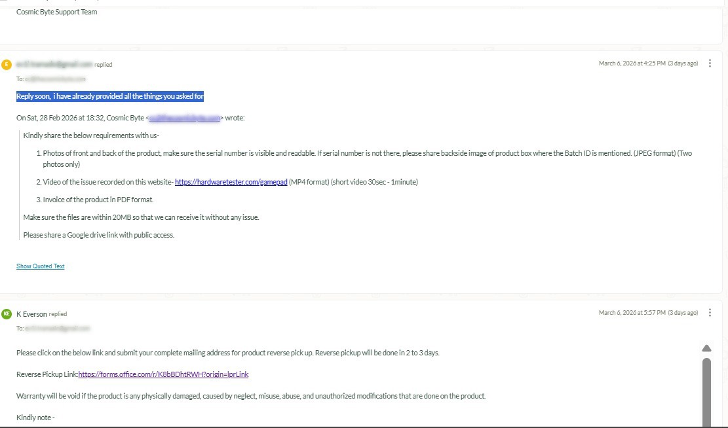Click 'Warranty will be void' paragraph
The width and height of the screenshot is (728, 428).
pos(251,396)
